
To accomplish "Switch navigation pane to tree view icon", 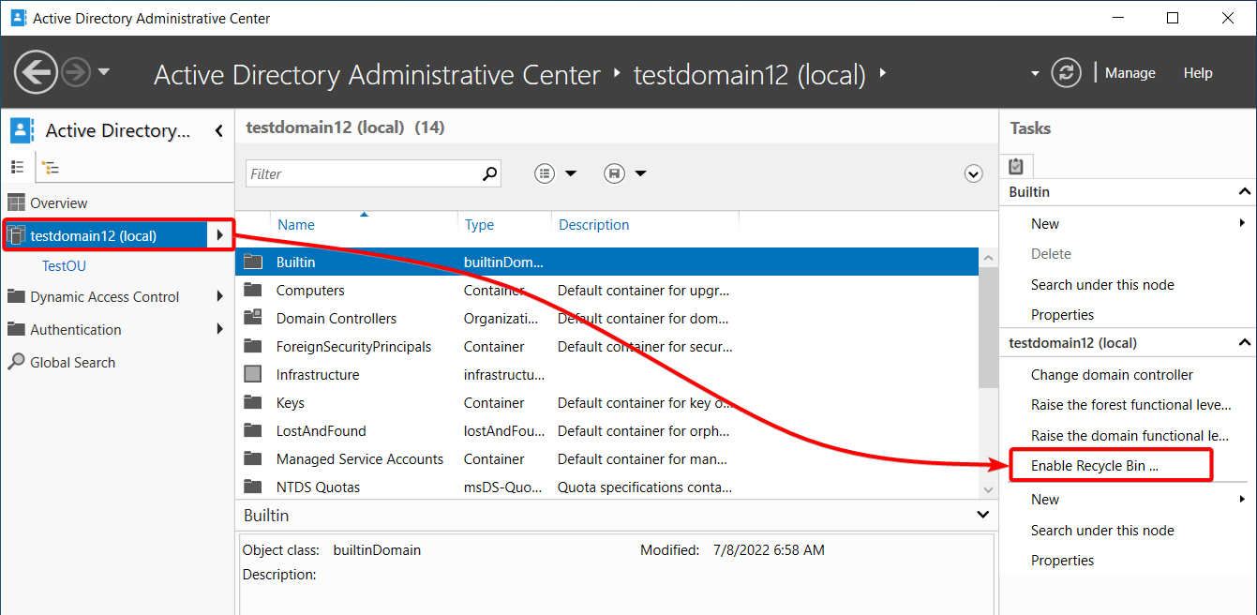I will click(x=51, y=168).
